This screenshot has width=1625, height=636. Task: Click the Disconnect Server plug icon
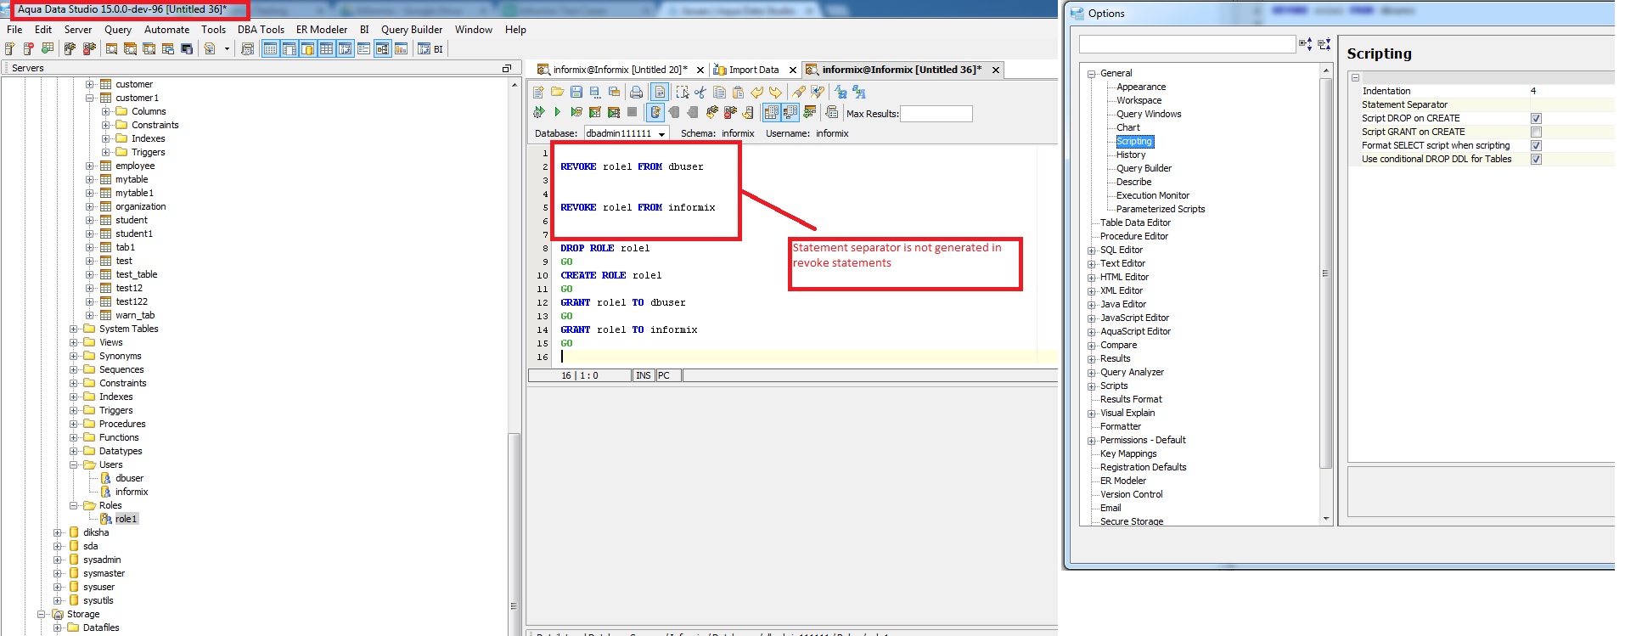click(x=89, y=48)
